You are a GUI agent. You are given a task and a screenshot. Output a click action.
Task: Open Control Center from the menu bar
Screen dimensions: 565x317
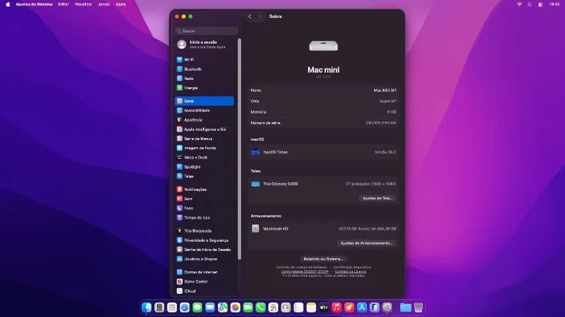pyautogui.click(x=540, y=5)
